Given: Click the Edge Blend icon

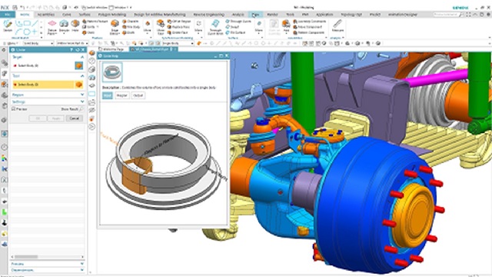Looking at the screenshot, I should tap(115, 26).
